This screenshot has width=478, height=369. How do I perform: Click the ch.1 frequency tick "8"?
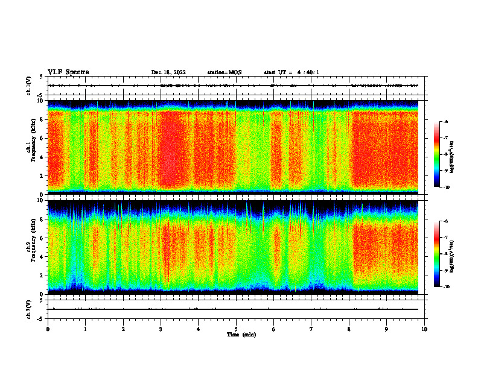tap(42, 119)
